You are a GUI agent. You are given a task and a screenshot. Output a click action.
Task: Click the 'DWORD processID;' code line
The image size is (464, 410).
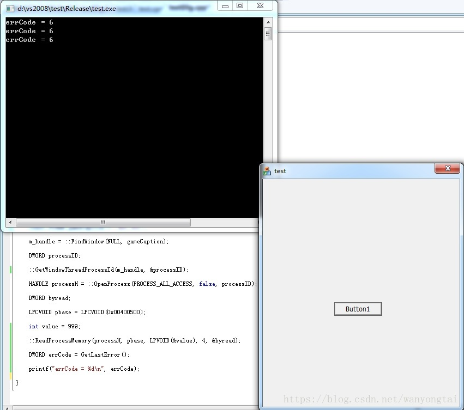tap(55, 256)
